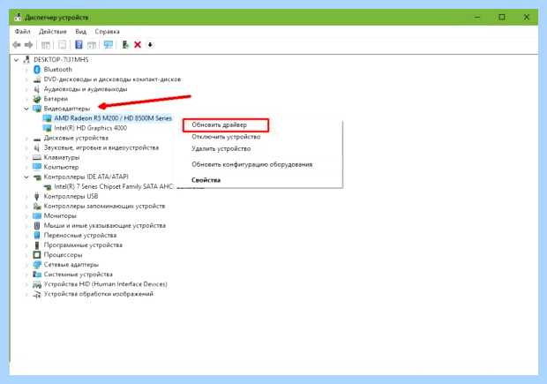Viewport: 547px width, 384px height.
Task: Expand the Программные устройства category arrow
Action: click(x=26, y=245)
